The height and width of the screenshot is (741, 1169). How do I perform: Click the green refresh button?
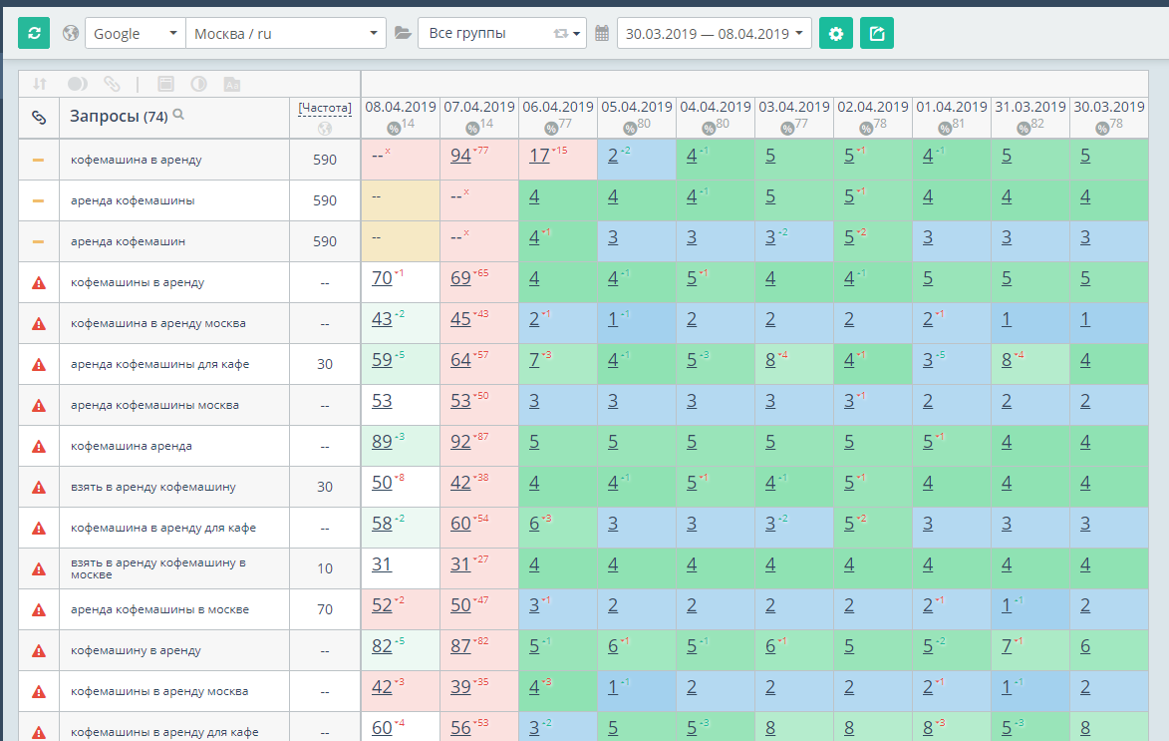34,34
